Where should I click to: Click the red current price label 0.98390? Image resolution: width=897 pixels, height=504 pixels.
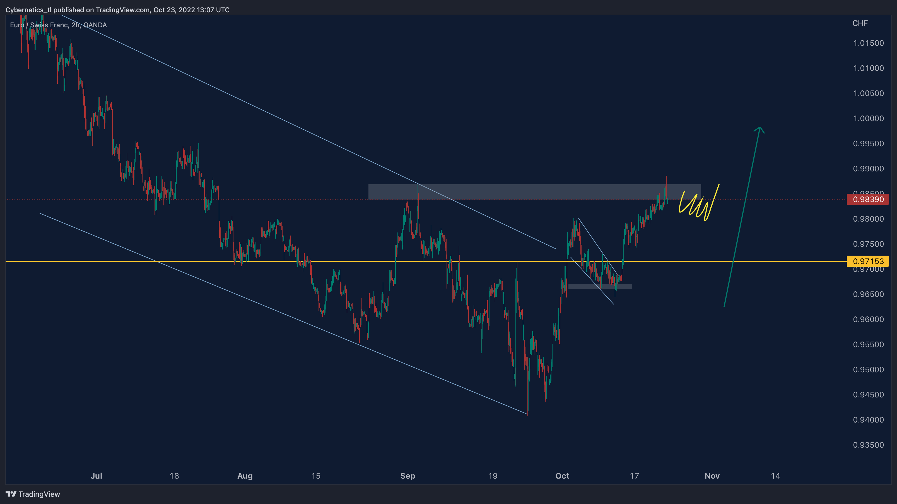(868, 199)
